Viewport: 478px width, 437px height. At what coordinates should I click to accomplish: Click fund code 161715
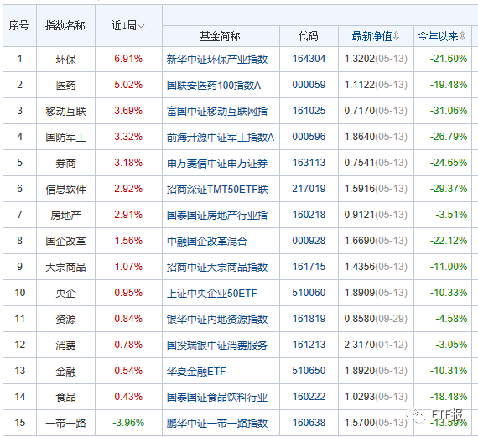[309, 267]
